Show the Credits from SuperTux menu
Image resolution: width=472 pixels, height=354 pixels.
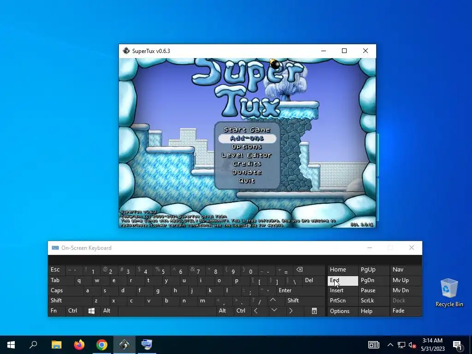pos(247,164)
